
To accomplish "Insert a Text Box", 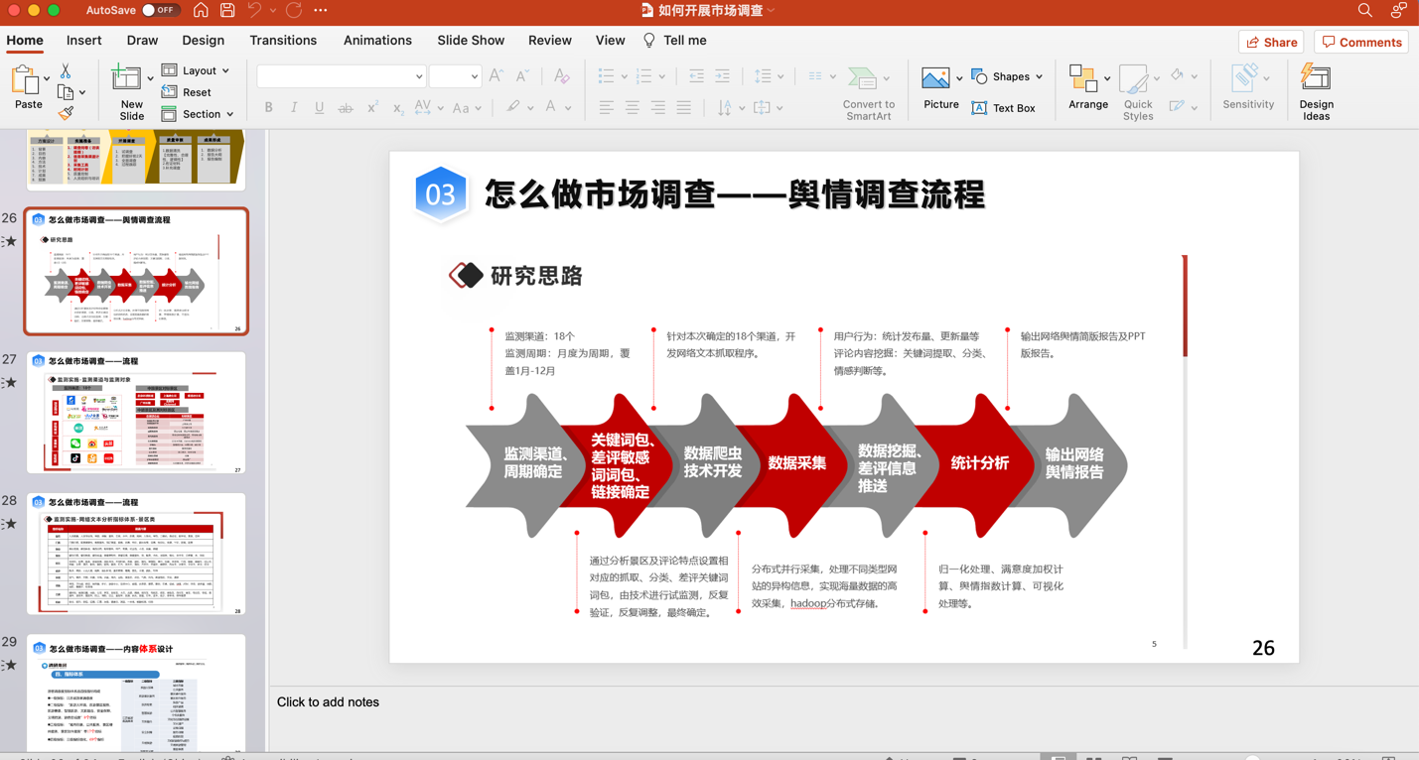I will click(1003, 108).
